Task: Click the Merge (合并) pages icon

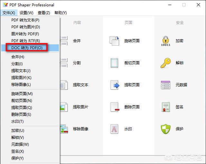Action: point(64,41)
